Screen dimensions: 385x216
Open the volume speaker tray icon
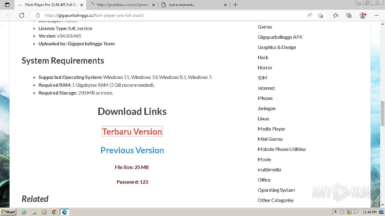pos(342,212)
